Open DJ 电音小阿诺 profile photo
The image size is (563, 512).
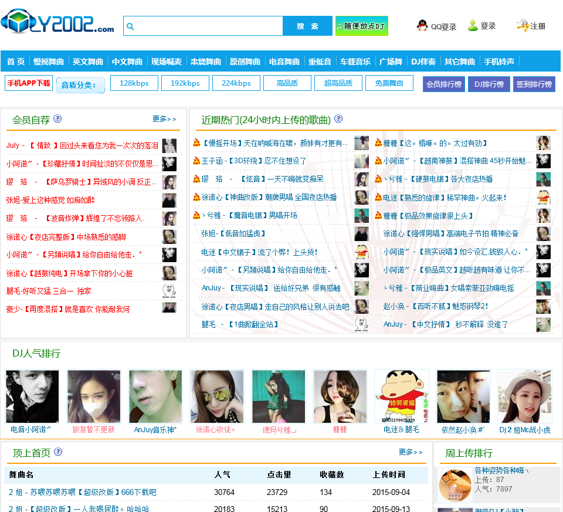32,396
